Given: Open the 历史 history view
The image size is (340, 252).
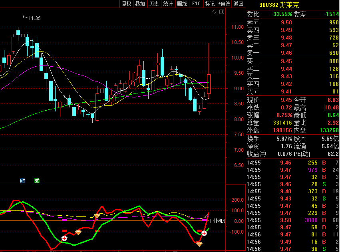Looking at the screenshot, I should (154, 4).
